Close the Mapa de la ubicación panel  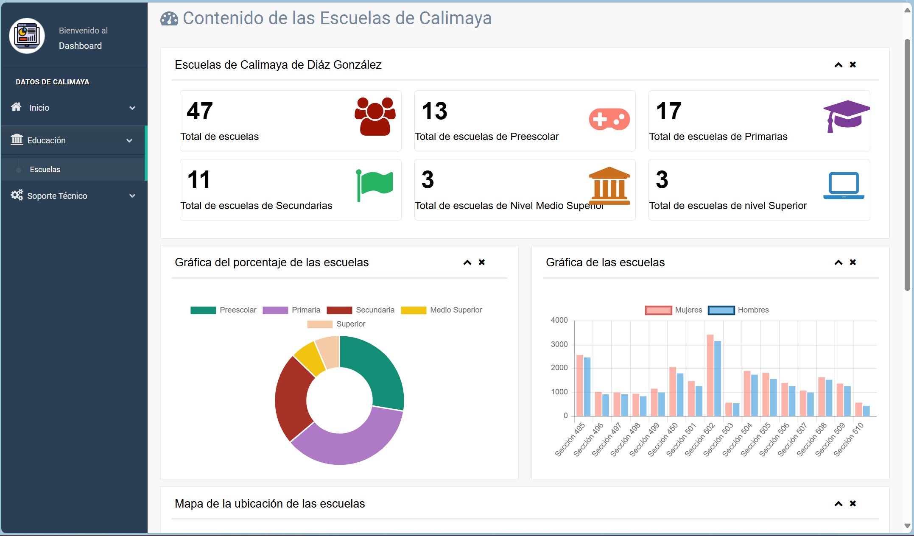[853, 503]
